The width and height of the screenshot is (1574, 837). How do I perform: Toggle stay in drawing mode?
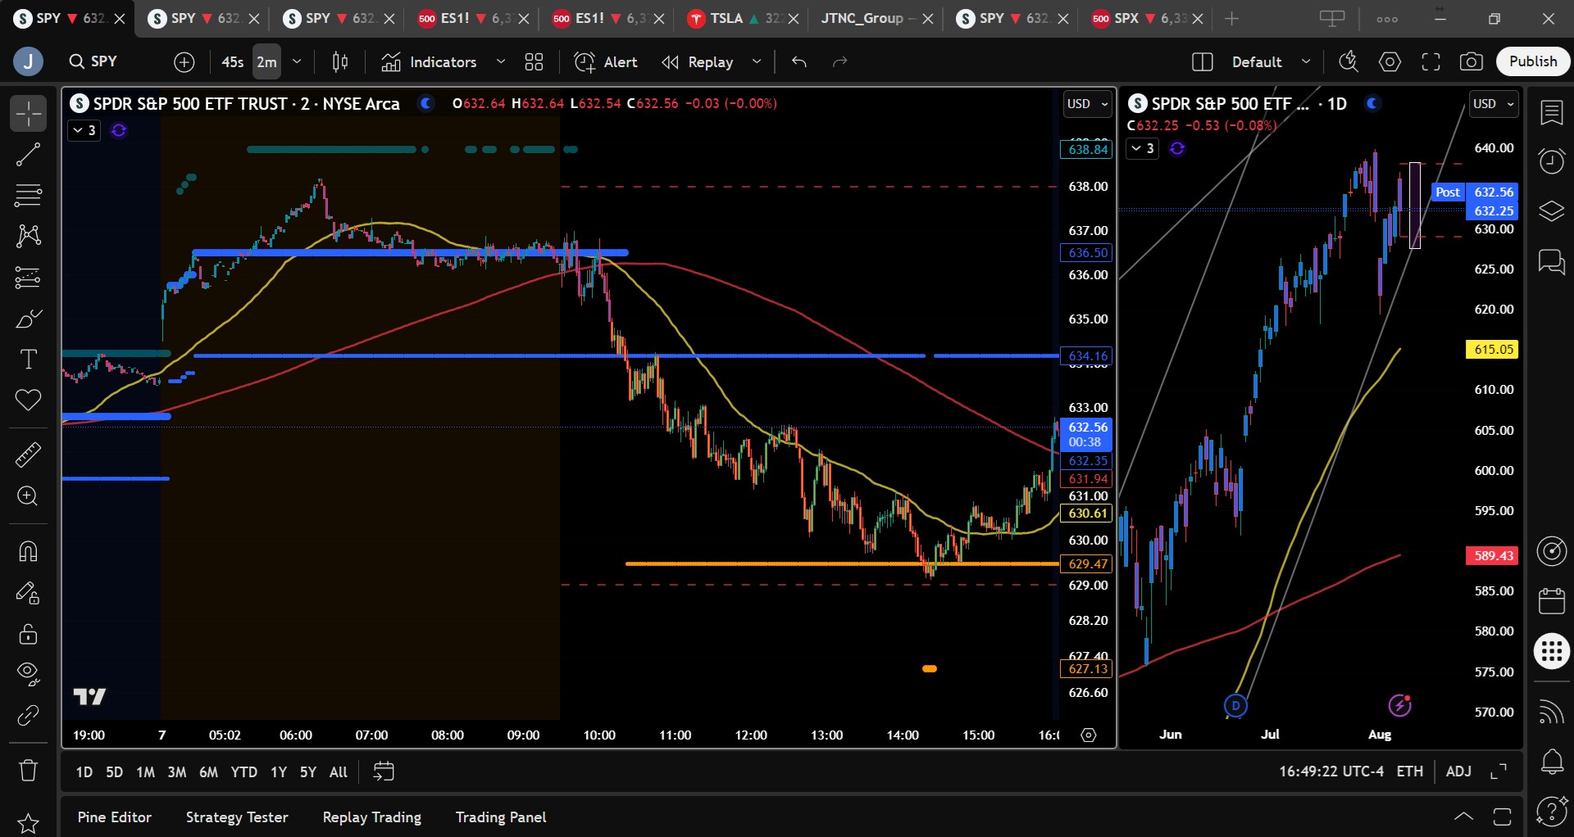[x=28, y=593]
